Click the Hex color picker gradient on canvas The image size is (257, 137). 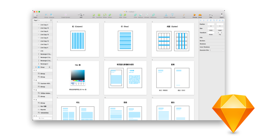(78, 75)
